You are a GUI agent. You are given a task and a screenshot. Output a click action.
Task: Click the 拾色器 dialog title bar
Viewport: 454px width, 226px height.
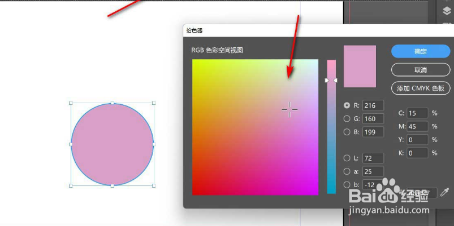(x=318, y=30)
